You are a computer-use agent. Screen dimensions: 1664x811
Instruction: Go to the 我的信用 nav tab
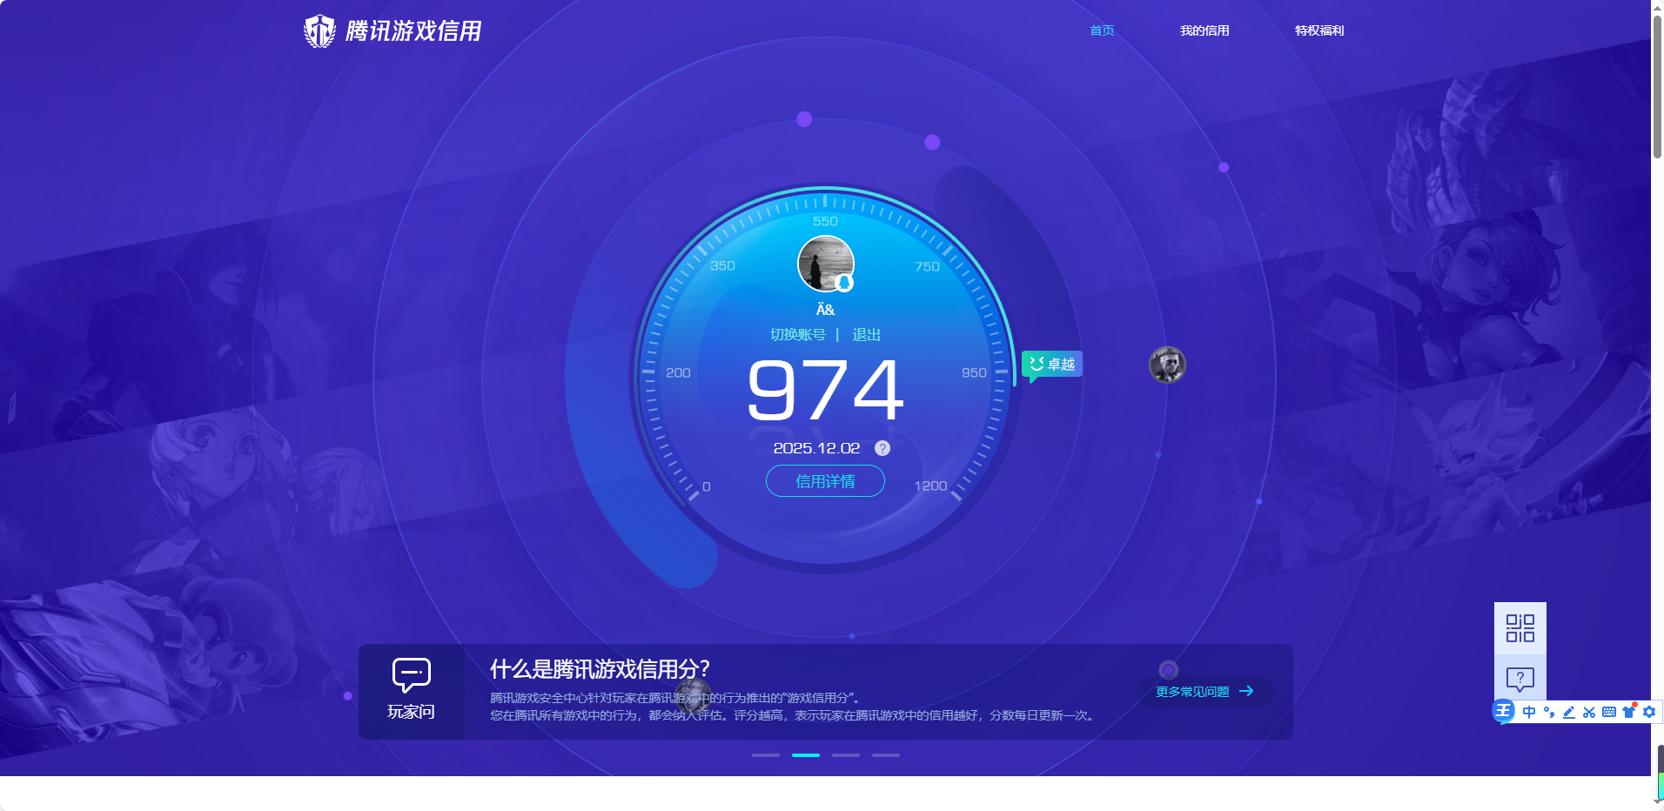point(1204,30)
